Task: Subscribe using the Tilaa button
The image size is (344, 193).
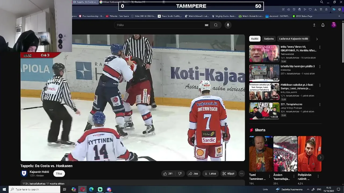Action: (x=59, y=173)
